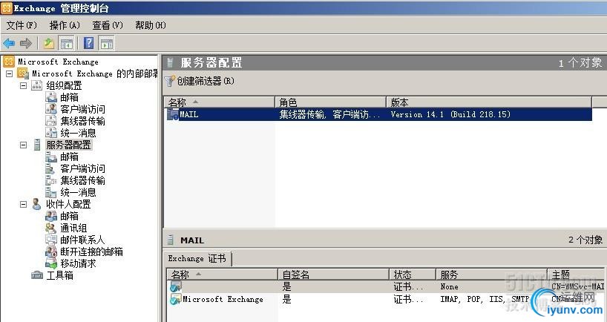Image resolution: width=607 pixels, height=322 pixels.
Task: Click the Forward arrow toolbar icon
Action: click(x=26, y=43)
